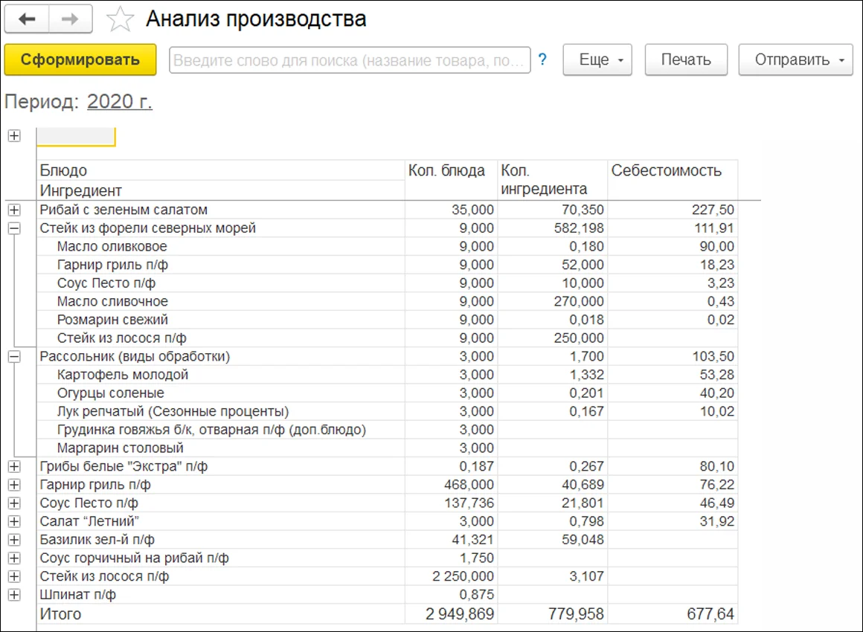Expand the top report header group plus icon
This screenshot has width=863, height=632.
(x=13, y=136)
